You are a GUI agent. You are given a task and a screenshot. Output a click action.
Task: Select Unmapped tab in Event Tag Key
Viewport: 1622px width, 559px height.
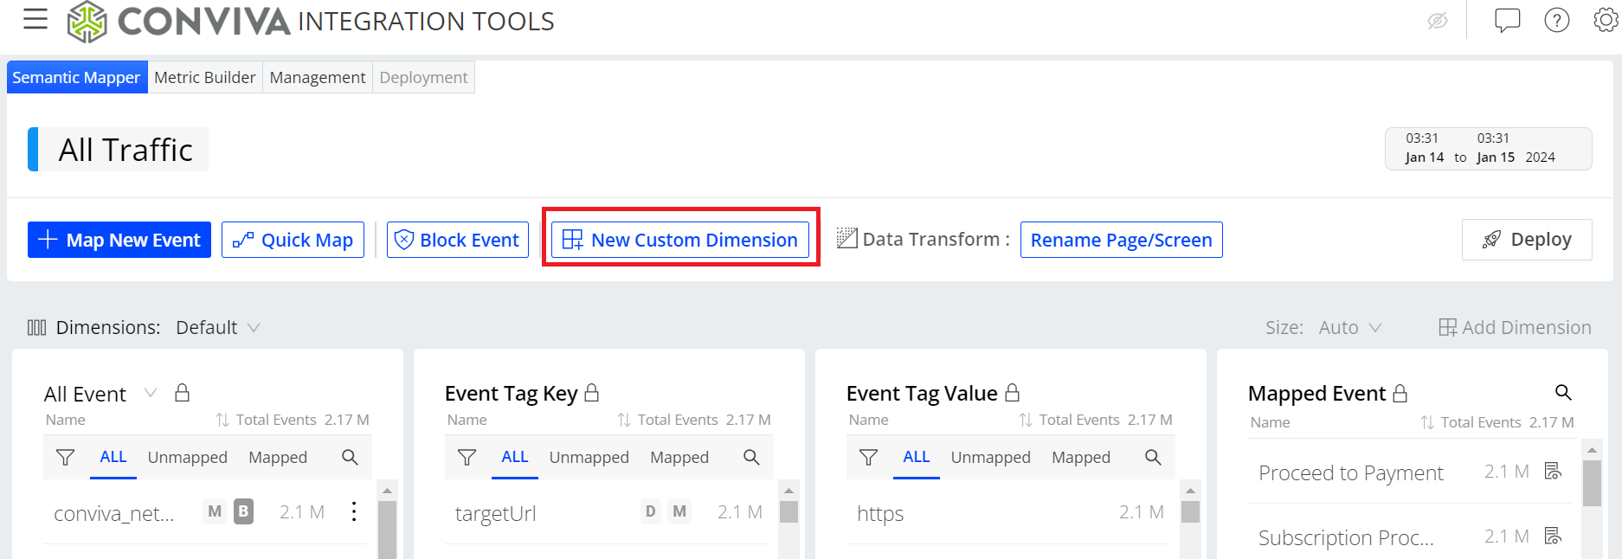(x=589, y=458)
